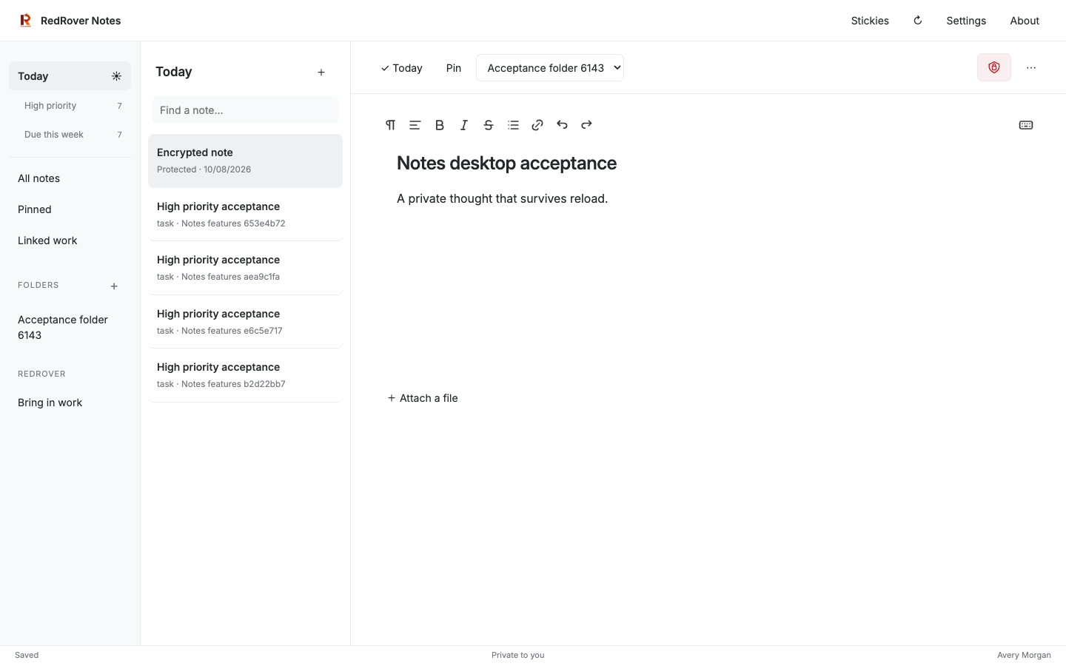Image resolution: width=1066 pixels, height=666 pixels.
Task: Filter by Due this week
Action: [70, 135]
